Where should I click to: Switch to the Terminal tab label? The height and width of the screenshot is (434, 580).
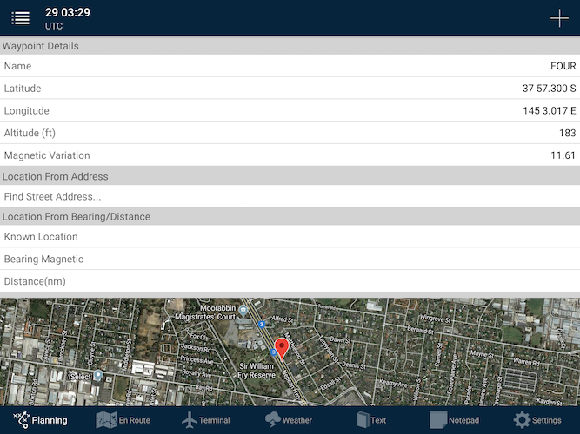pyautogui.click(x=215, y=420)
